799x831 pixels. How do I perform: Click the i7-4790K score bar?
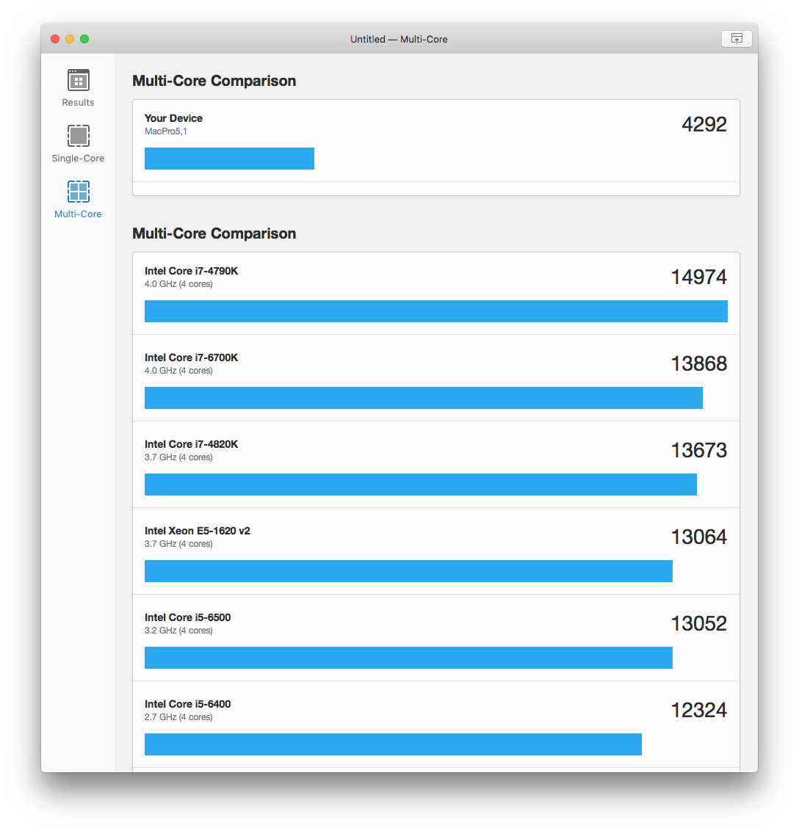[435, 311]
